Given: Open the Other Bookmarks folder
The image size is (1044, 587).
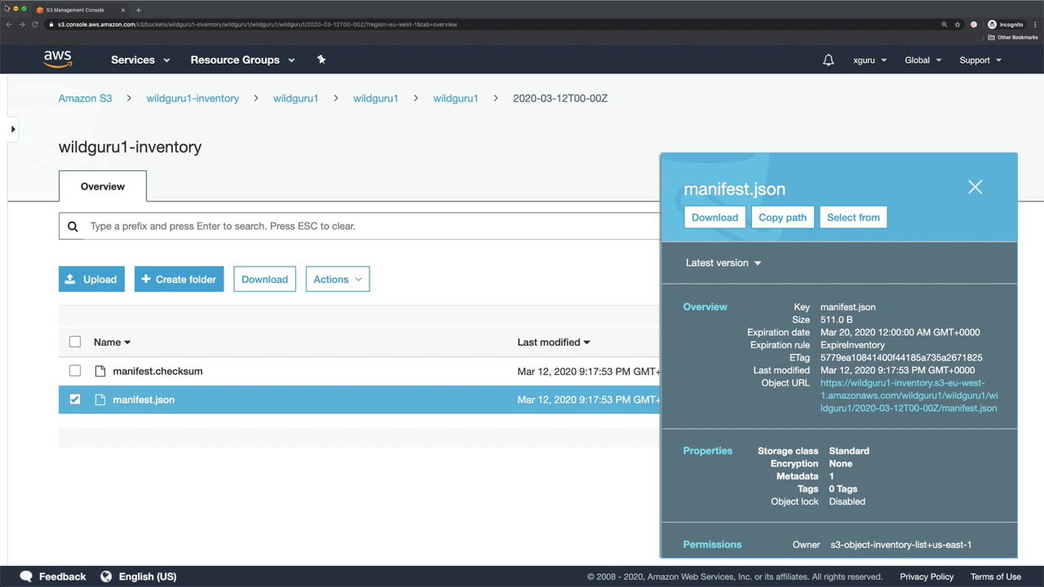Looking at the screenshot, I should tap(1012, 38).
